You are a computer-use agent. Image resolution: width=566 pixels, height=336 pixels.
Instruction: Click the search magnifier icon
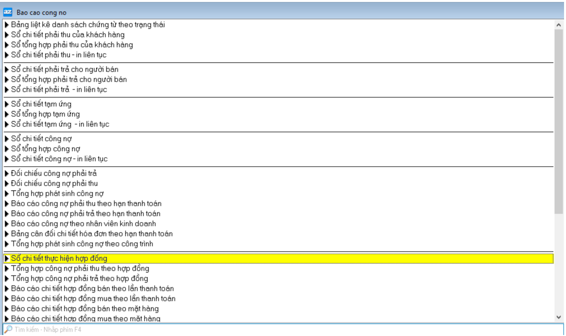click(x=8, y=329)
